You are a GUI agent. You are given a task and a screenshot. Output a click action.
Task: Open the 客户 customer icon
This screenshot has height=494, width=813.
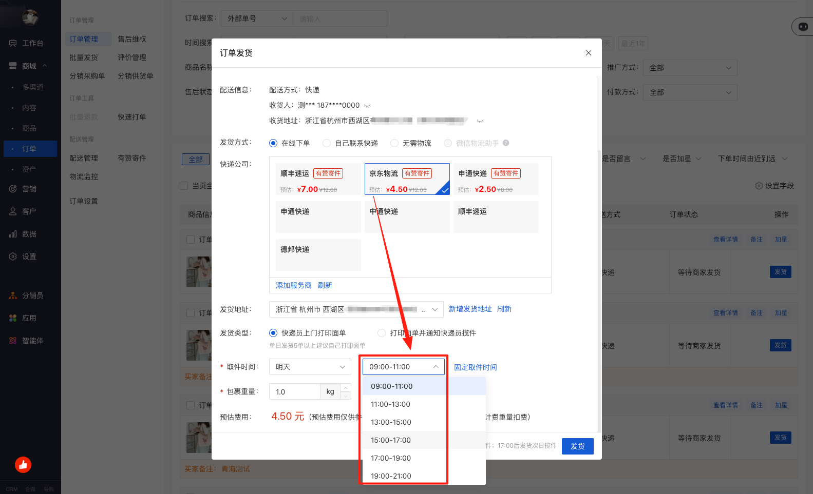click(x=13, y=211)
